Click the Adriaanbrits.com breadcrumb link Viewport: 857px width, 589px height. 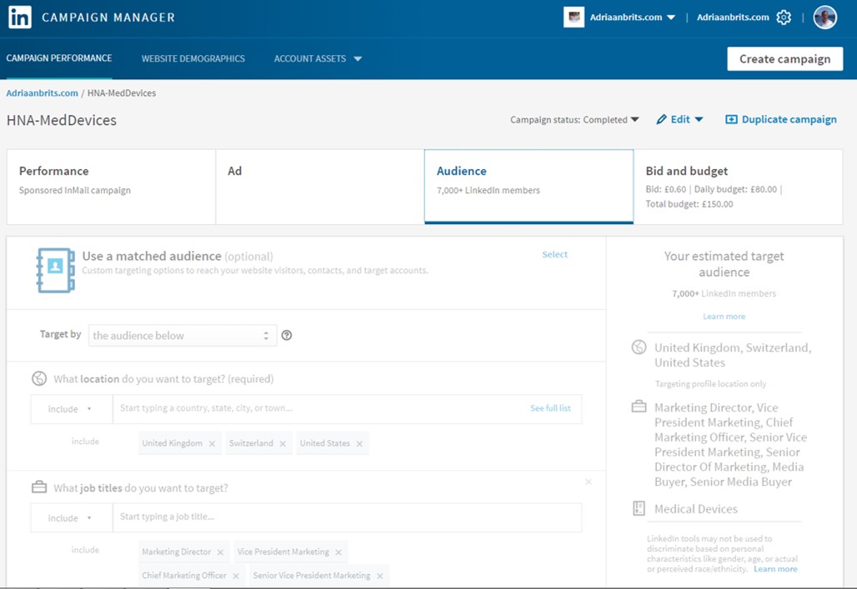[x=42, y=92]
